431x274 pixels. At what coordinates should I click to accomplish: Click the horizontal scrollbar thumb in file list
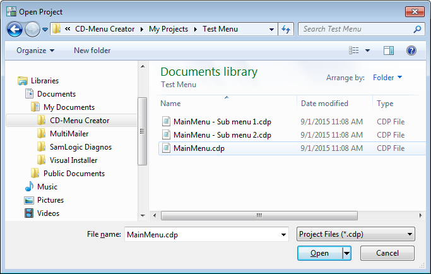[259, 215]
